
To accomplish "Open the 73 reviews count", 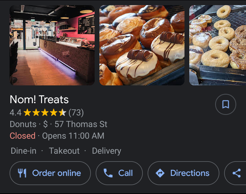I will click(x=76, y=113).
